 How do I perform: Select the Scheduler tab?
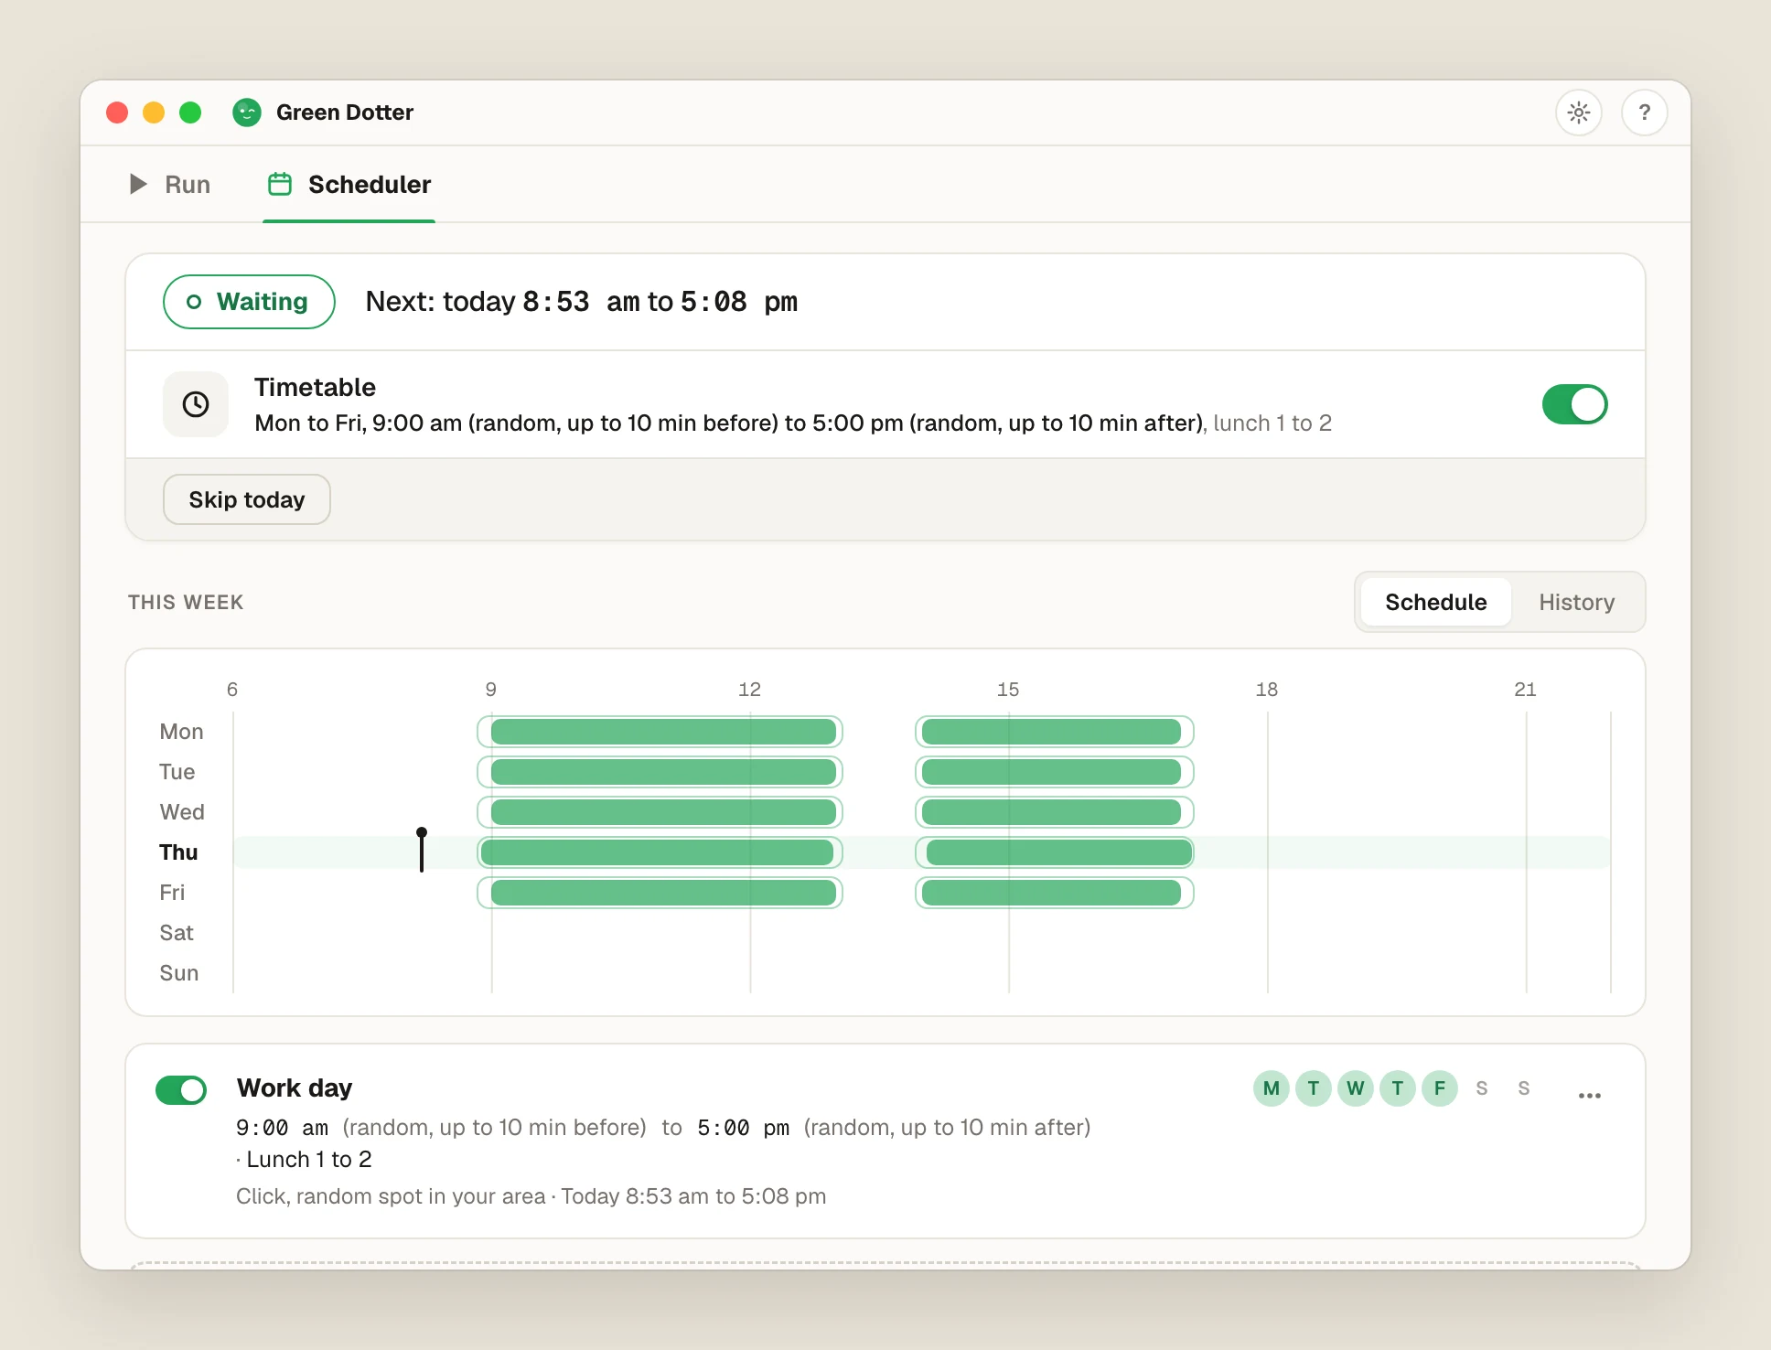tap(349, 185)
